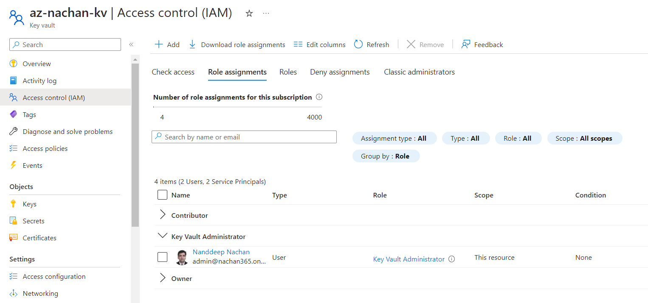The image size is (648, 303).
Task: Check the box for Nanddeep Nachan row
Action: coord(162,257)
